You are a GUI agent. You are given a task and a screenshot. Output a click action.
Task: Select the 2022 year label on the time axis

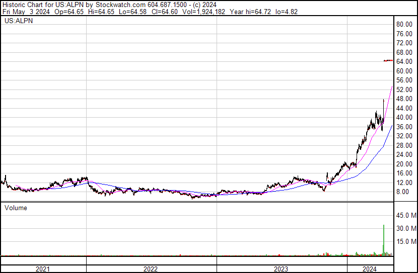pos(150,269)
